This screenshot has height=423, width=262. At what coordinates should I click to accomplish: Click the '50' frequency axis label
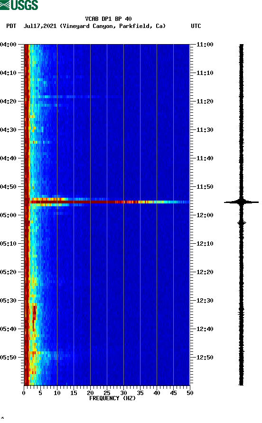pos(190,393)
